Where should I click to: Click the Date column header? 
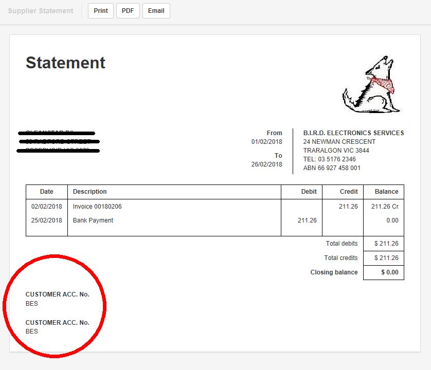46,192
